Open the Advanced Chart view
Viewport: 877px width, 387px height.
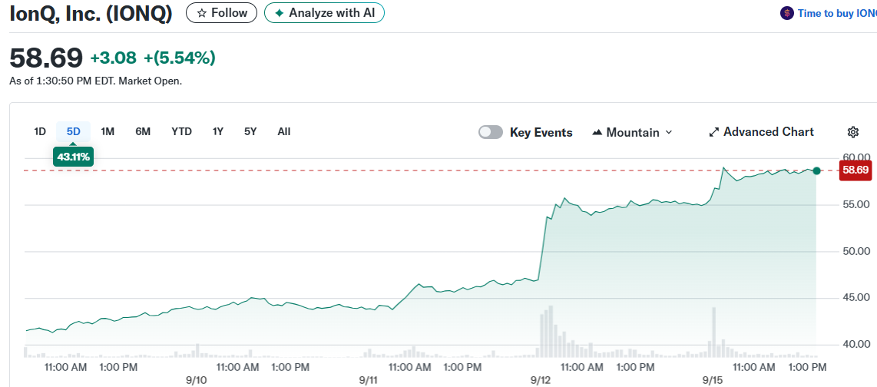coord(761,132)
